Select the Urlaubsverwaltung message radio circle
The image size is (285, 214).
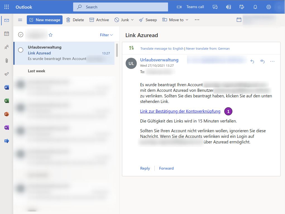click(x=21, y=50)
